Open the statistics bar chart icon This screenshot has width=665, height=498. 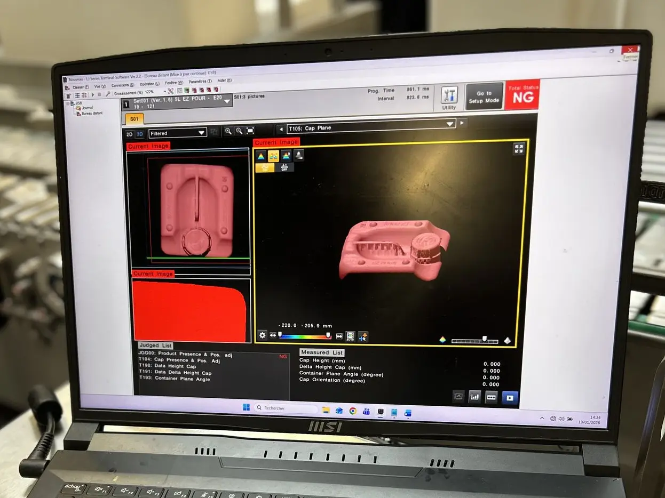click(474, 397)
